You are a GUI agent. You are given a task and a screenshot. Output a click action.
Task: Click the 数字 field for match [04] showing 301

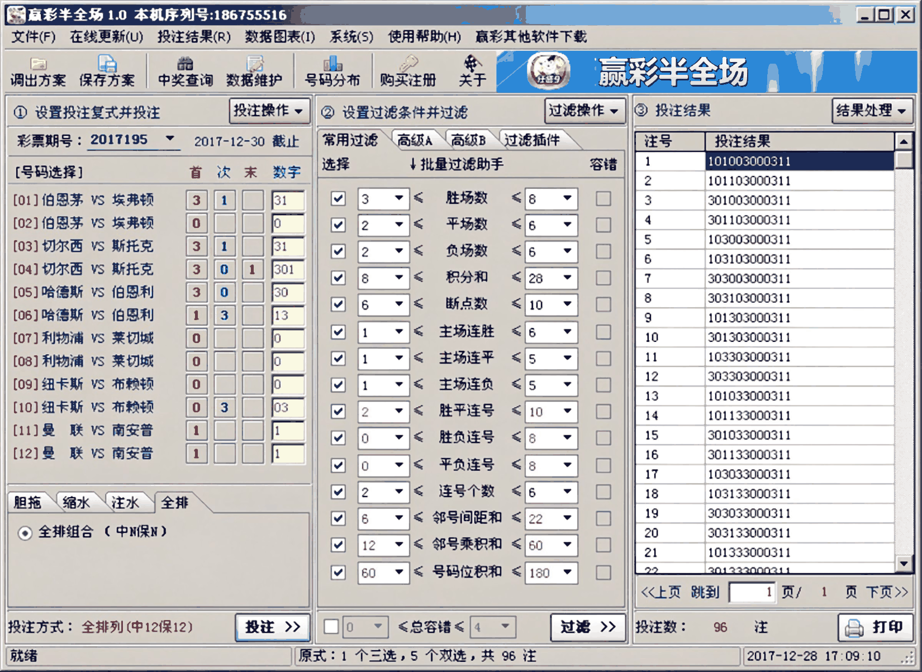288,269
